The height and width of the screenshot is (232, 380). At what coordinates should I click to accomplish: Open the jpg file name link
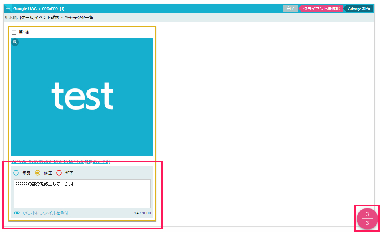(60, 162)
